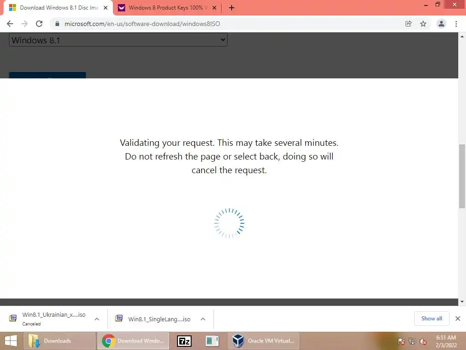Switch to Oracle VM VirtualBox window
Screen dimensions: 466x350
263,341
